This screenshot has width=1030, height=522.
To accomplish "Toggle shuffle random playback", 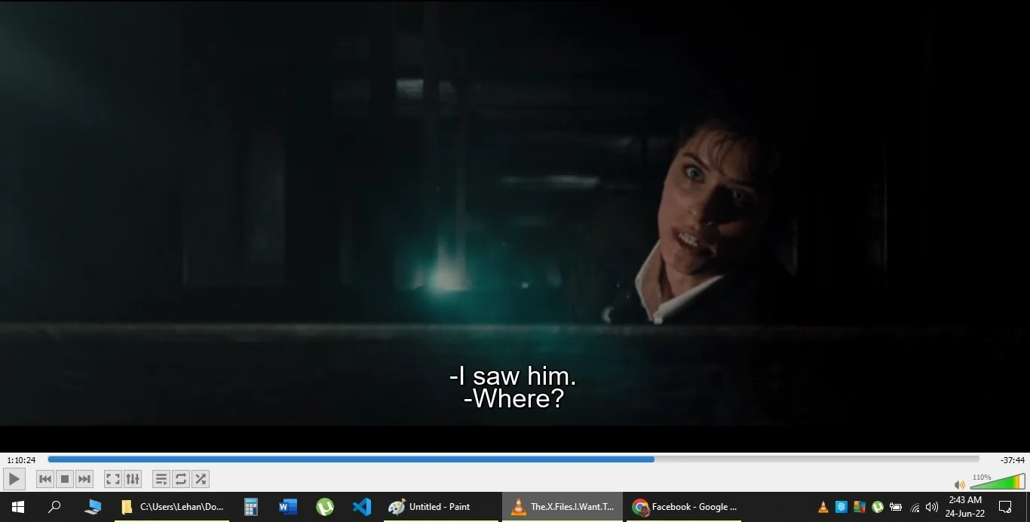I will (x=201, y=479).
